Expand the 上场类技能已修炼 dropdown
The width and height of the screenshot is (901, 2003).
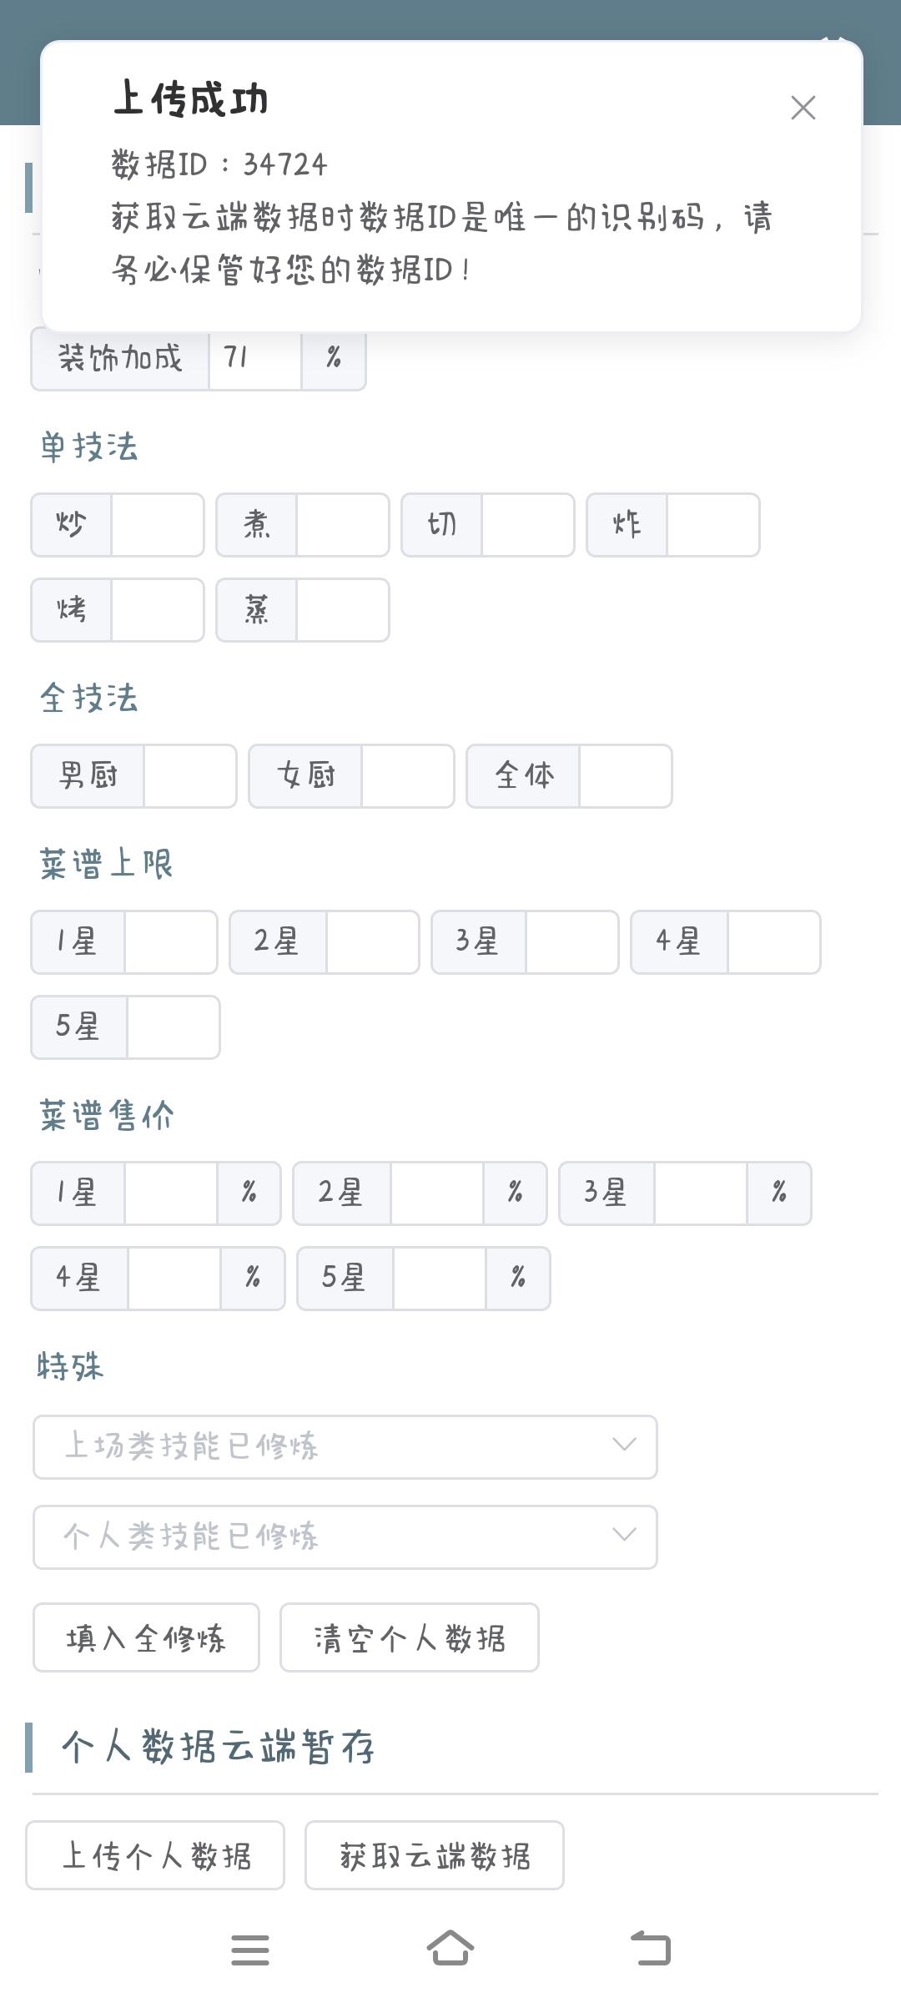click(x=345, y=1446)
